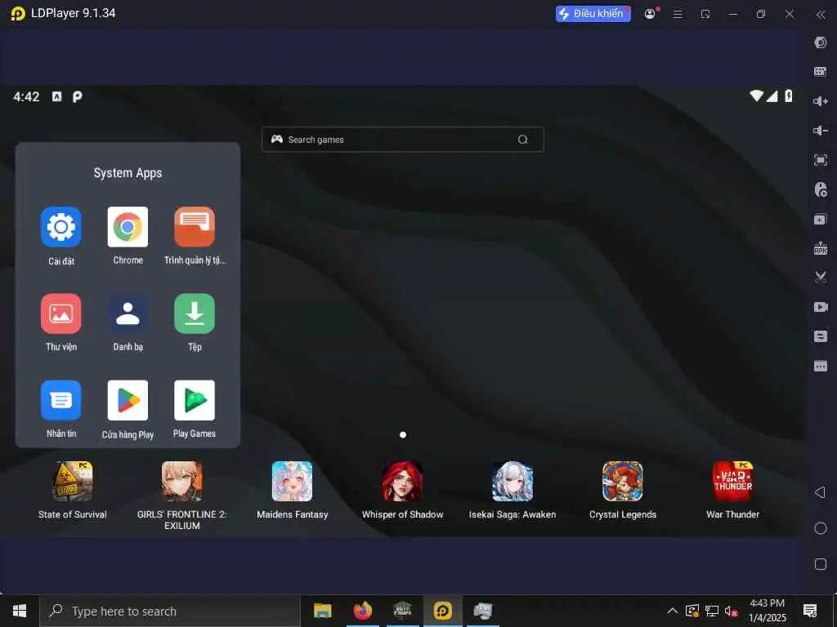Image resolution: width=837 pixels, height=627 pixels.
Task: Tap the Android recent apps square button
Action: tap(821, 564)
